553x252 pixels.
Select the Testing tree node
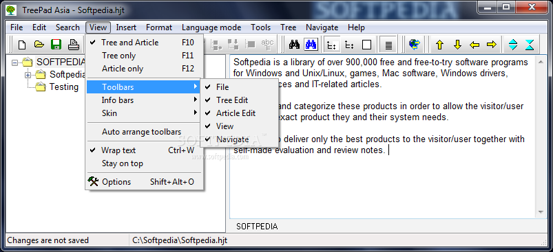64,87
